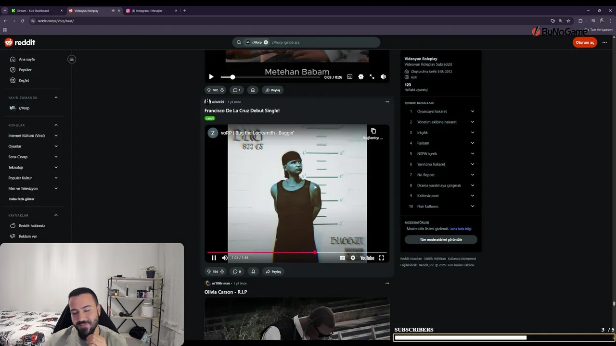Enter fullscreen on the YouTube embed
The width and height of the screenshot is (616, 346).
(x=381, y=258)
